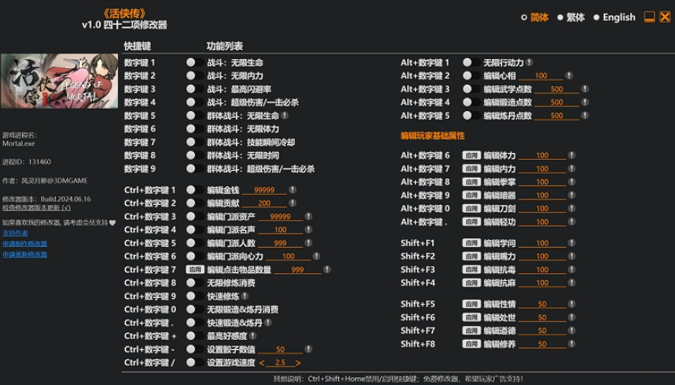Click the info icon beside 快速修炼
Screen dimensions: 675x385
(244, 296)
